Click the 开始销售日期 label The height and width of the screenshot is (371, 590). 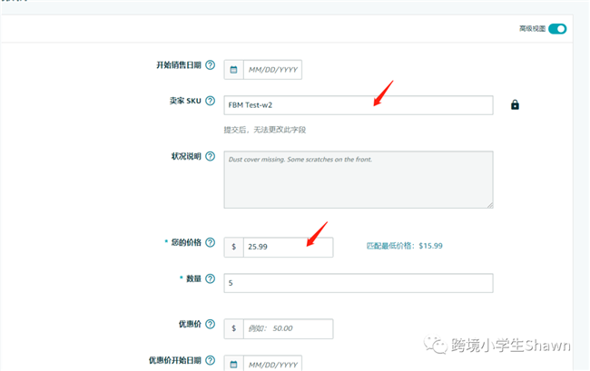coord(179,65)
